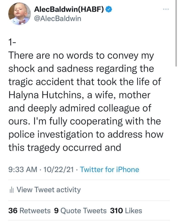The height and width of the screenshot is (223, 178).
Task: Click the 10/22/21 date
Action: pyautogui.click(x=59, y=169)
